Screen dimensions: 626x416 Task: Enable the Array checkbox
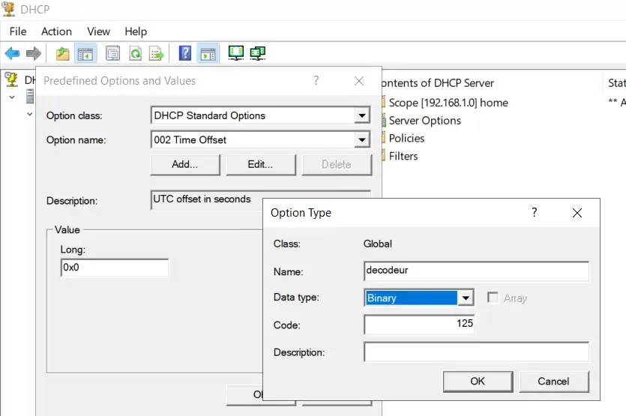[x=493, y=298]
